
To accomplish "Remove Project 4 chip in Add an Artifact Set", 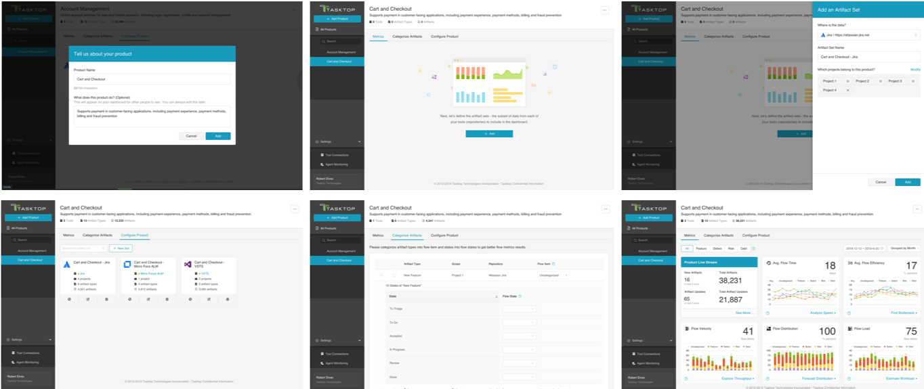I will pyautogui.click(x=847, y=90).
